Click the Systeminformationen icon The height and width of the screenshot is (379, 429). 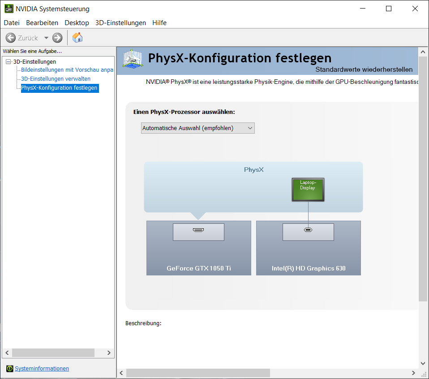[9, 369]
